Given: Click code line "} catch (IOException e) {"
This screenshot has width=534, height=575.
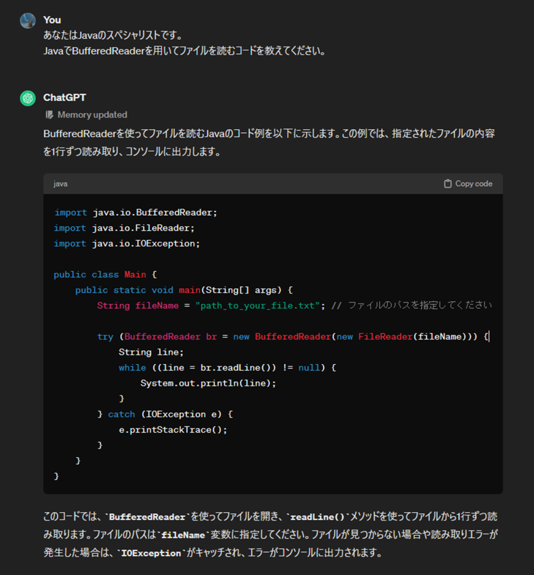Looking at the screenshot, I should tap(165, 414).
